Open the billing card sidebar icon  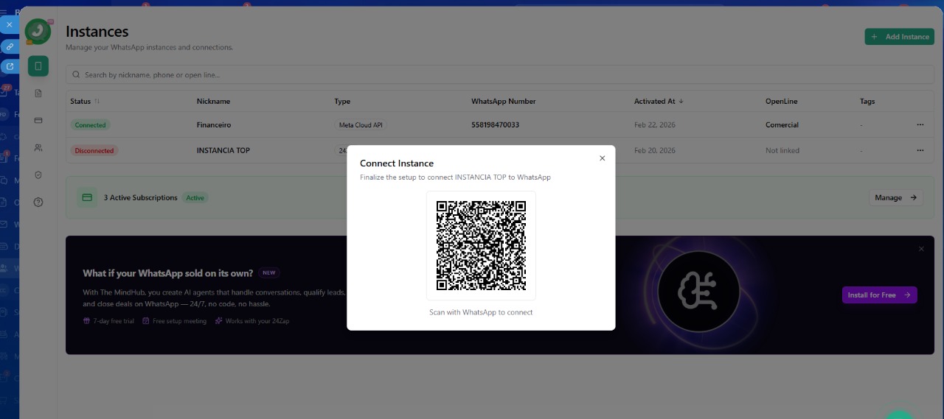tap(38, 120)
